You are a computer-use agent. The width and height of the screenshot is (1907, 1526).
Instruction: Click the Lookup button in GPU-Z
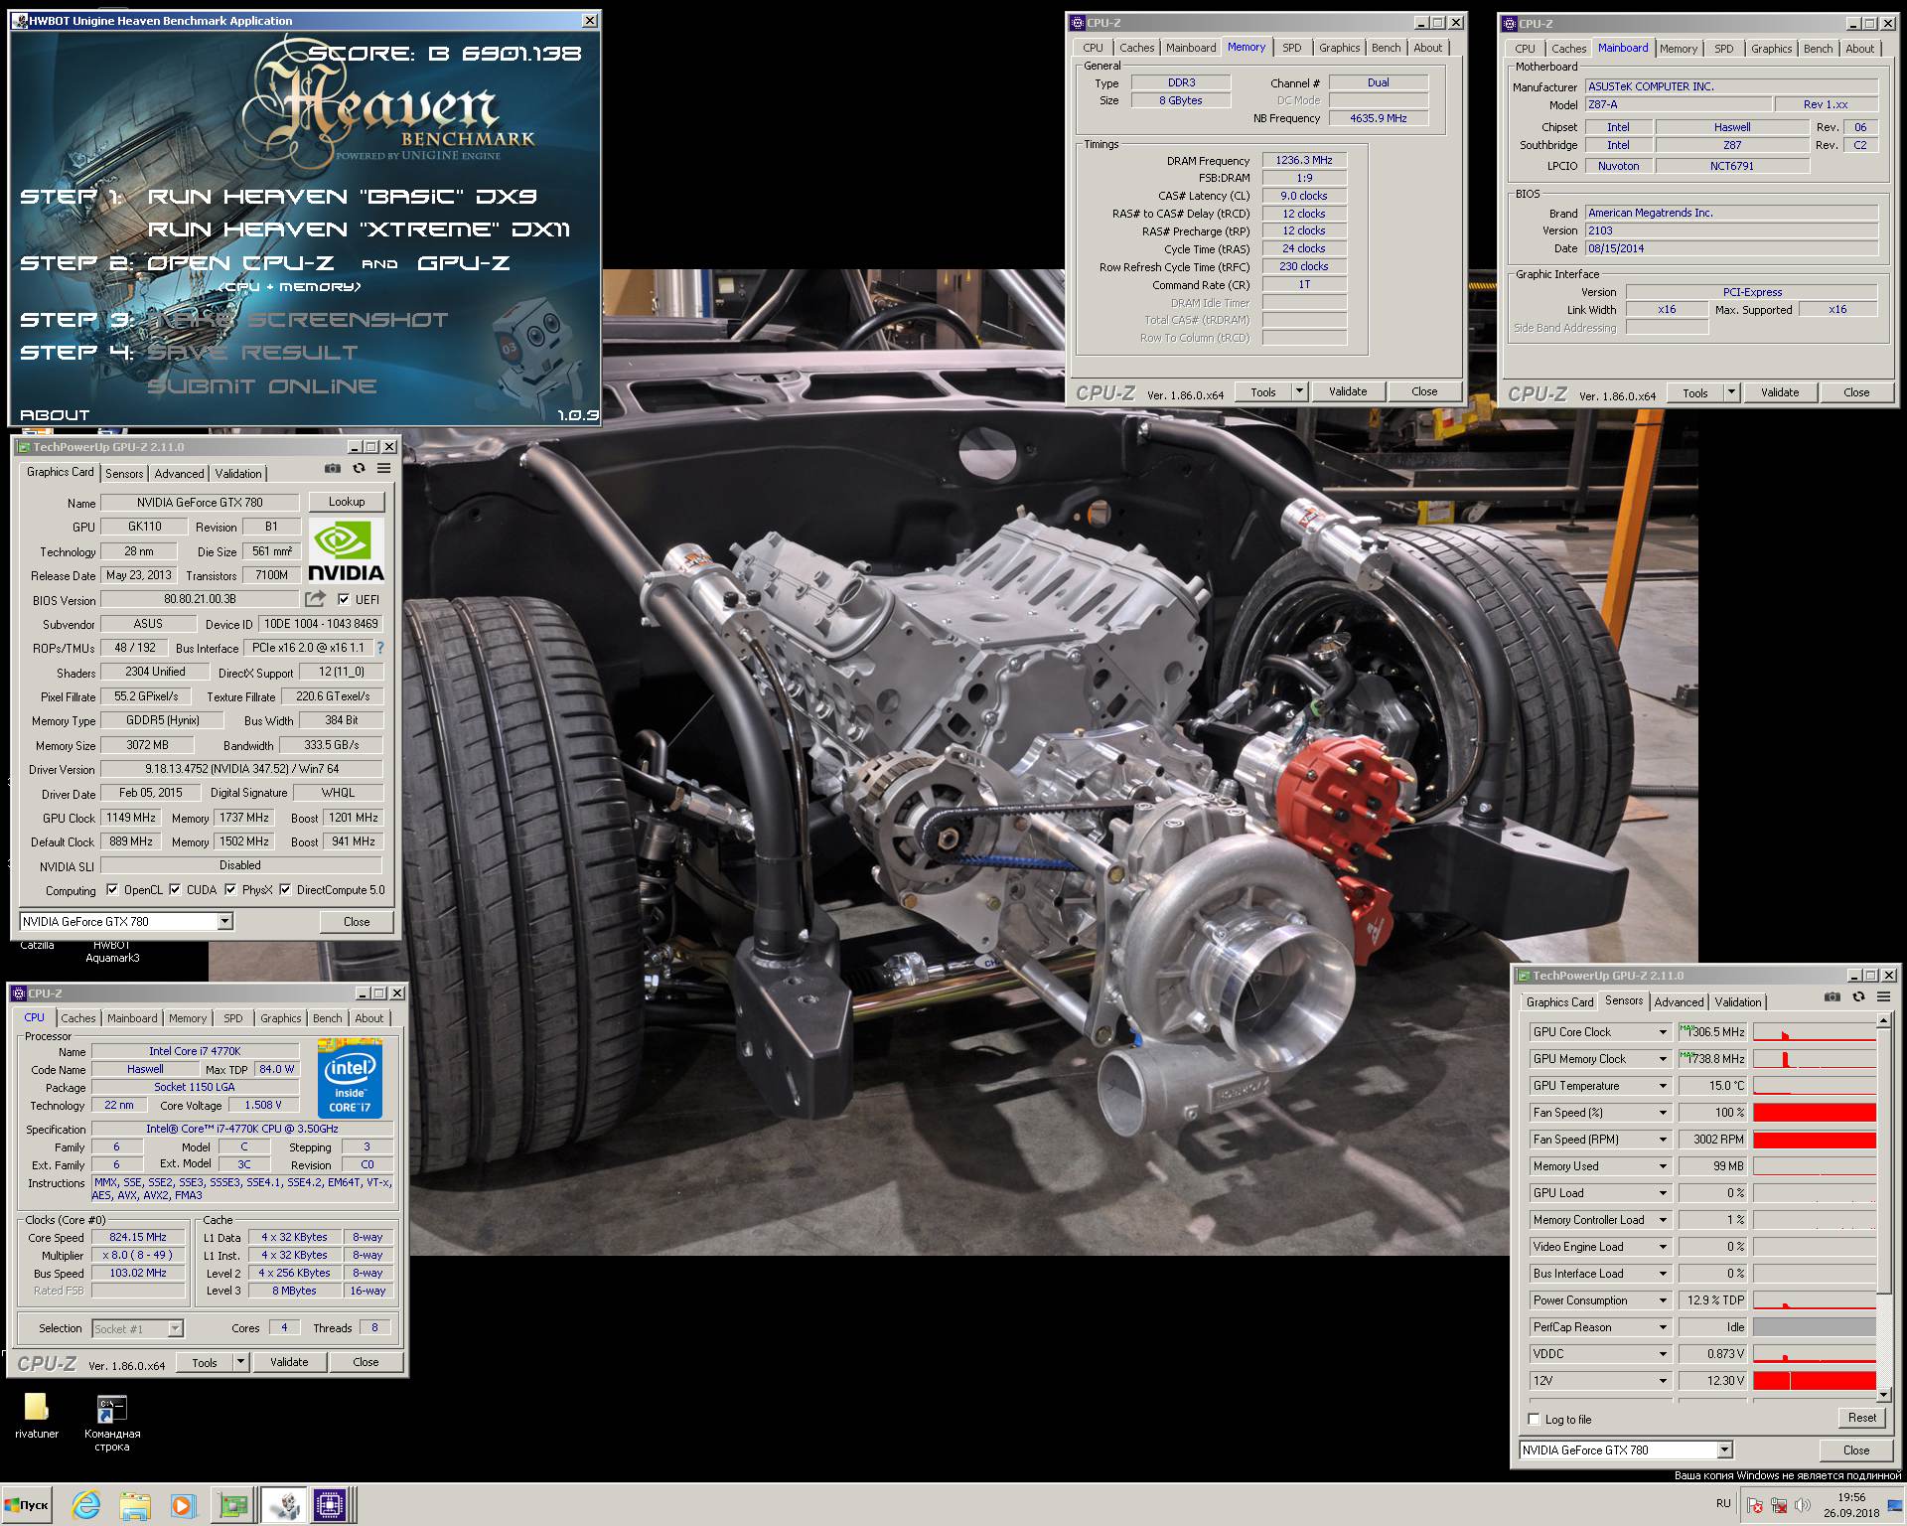click(347, 502)
